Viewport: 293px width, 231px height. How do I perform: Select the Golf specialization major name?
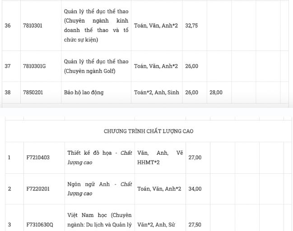coord(96,66)
